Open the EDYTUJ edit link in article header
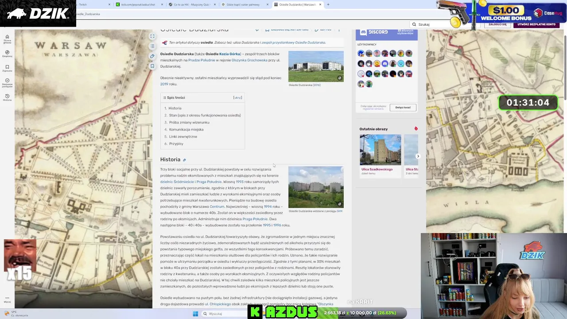This screenshot has width=567, height=319. pyautogui.click(x=323, y=30)
